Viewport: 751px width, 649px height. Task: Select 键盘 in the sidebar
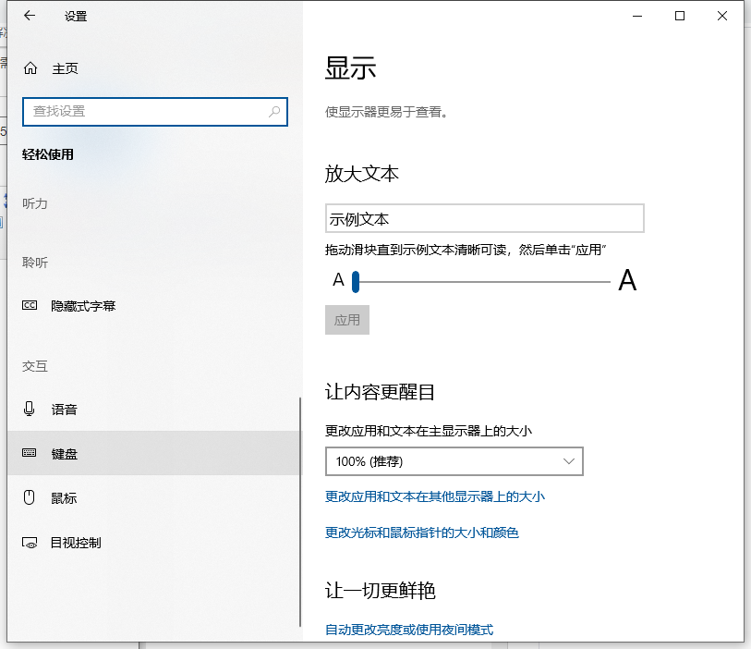(65, 454)
